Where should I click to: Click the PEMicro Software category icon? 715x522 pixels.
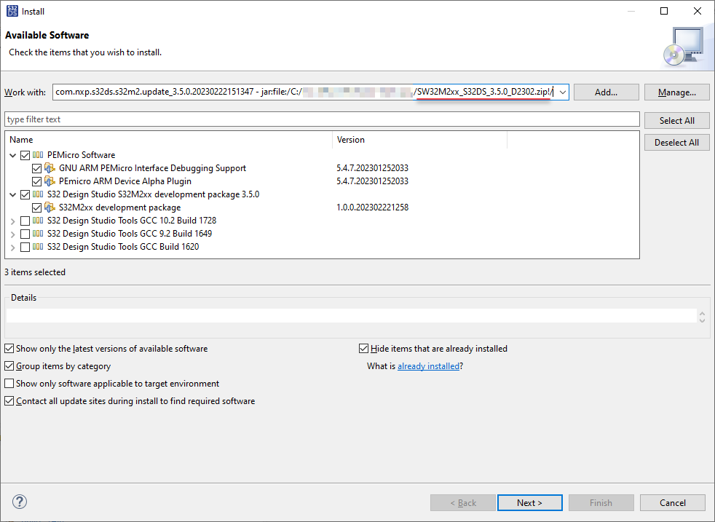click(x=39, y=155)
